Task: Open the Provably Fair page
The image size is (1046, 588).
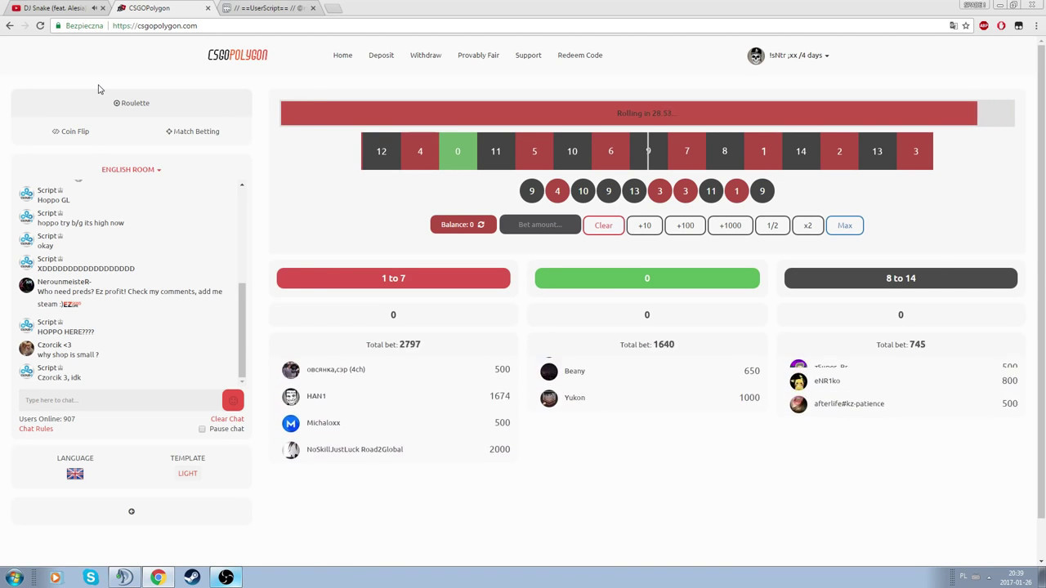Action: coord(478,56)
